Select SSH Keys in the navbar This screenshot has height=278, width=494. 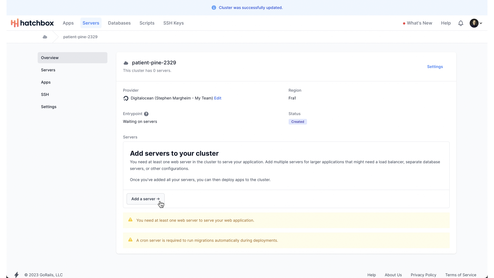point(173,23)
